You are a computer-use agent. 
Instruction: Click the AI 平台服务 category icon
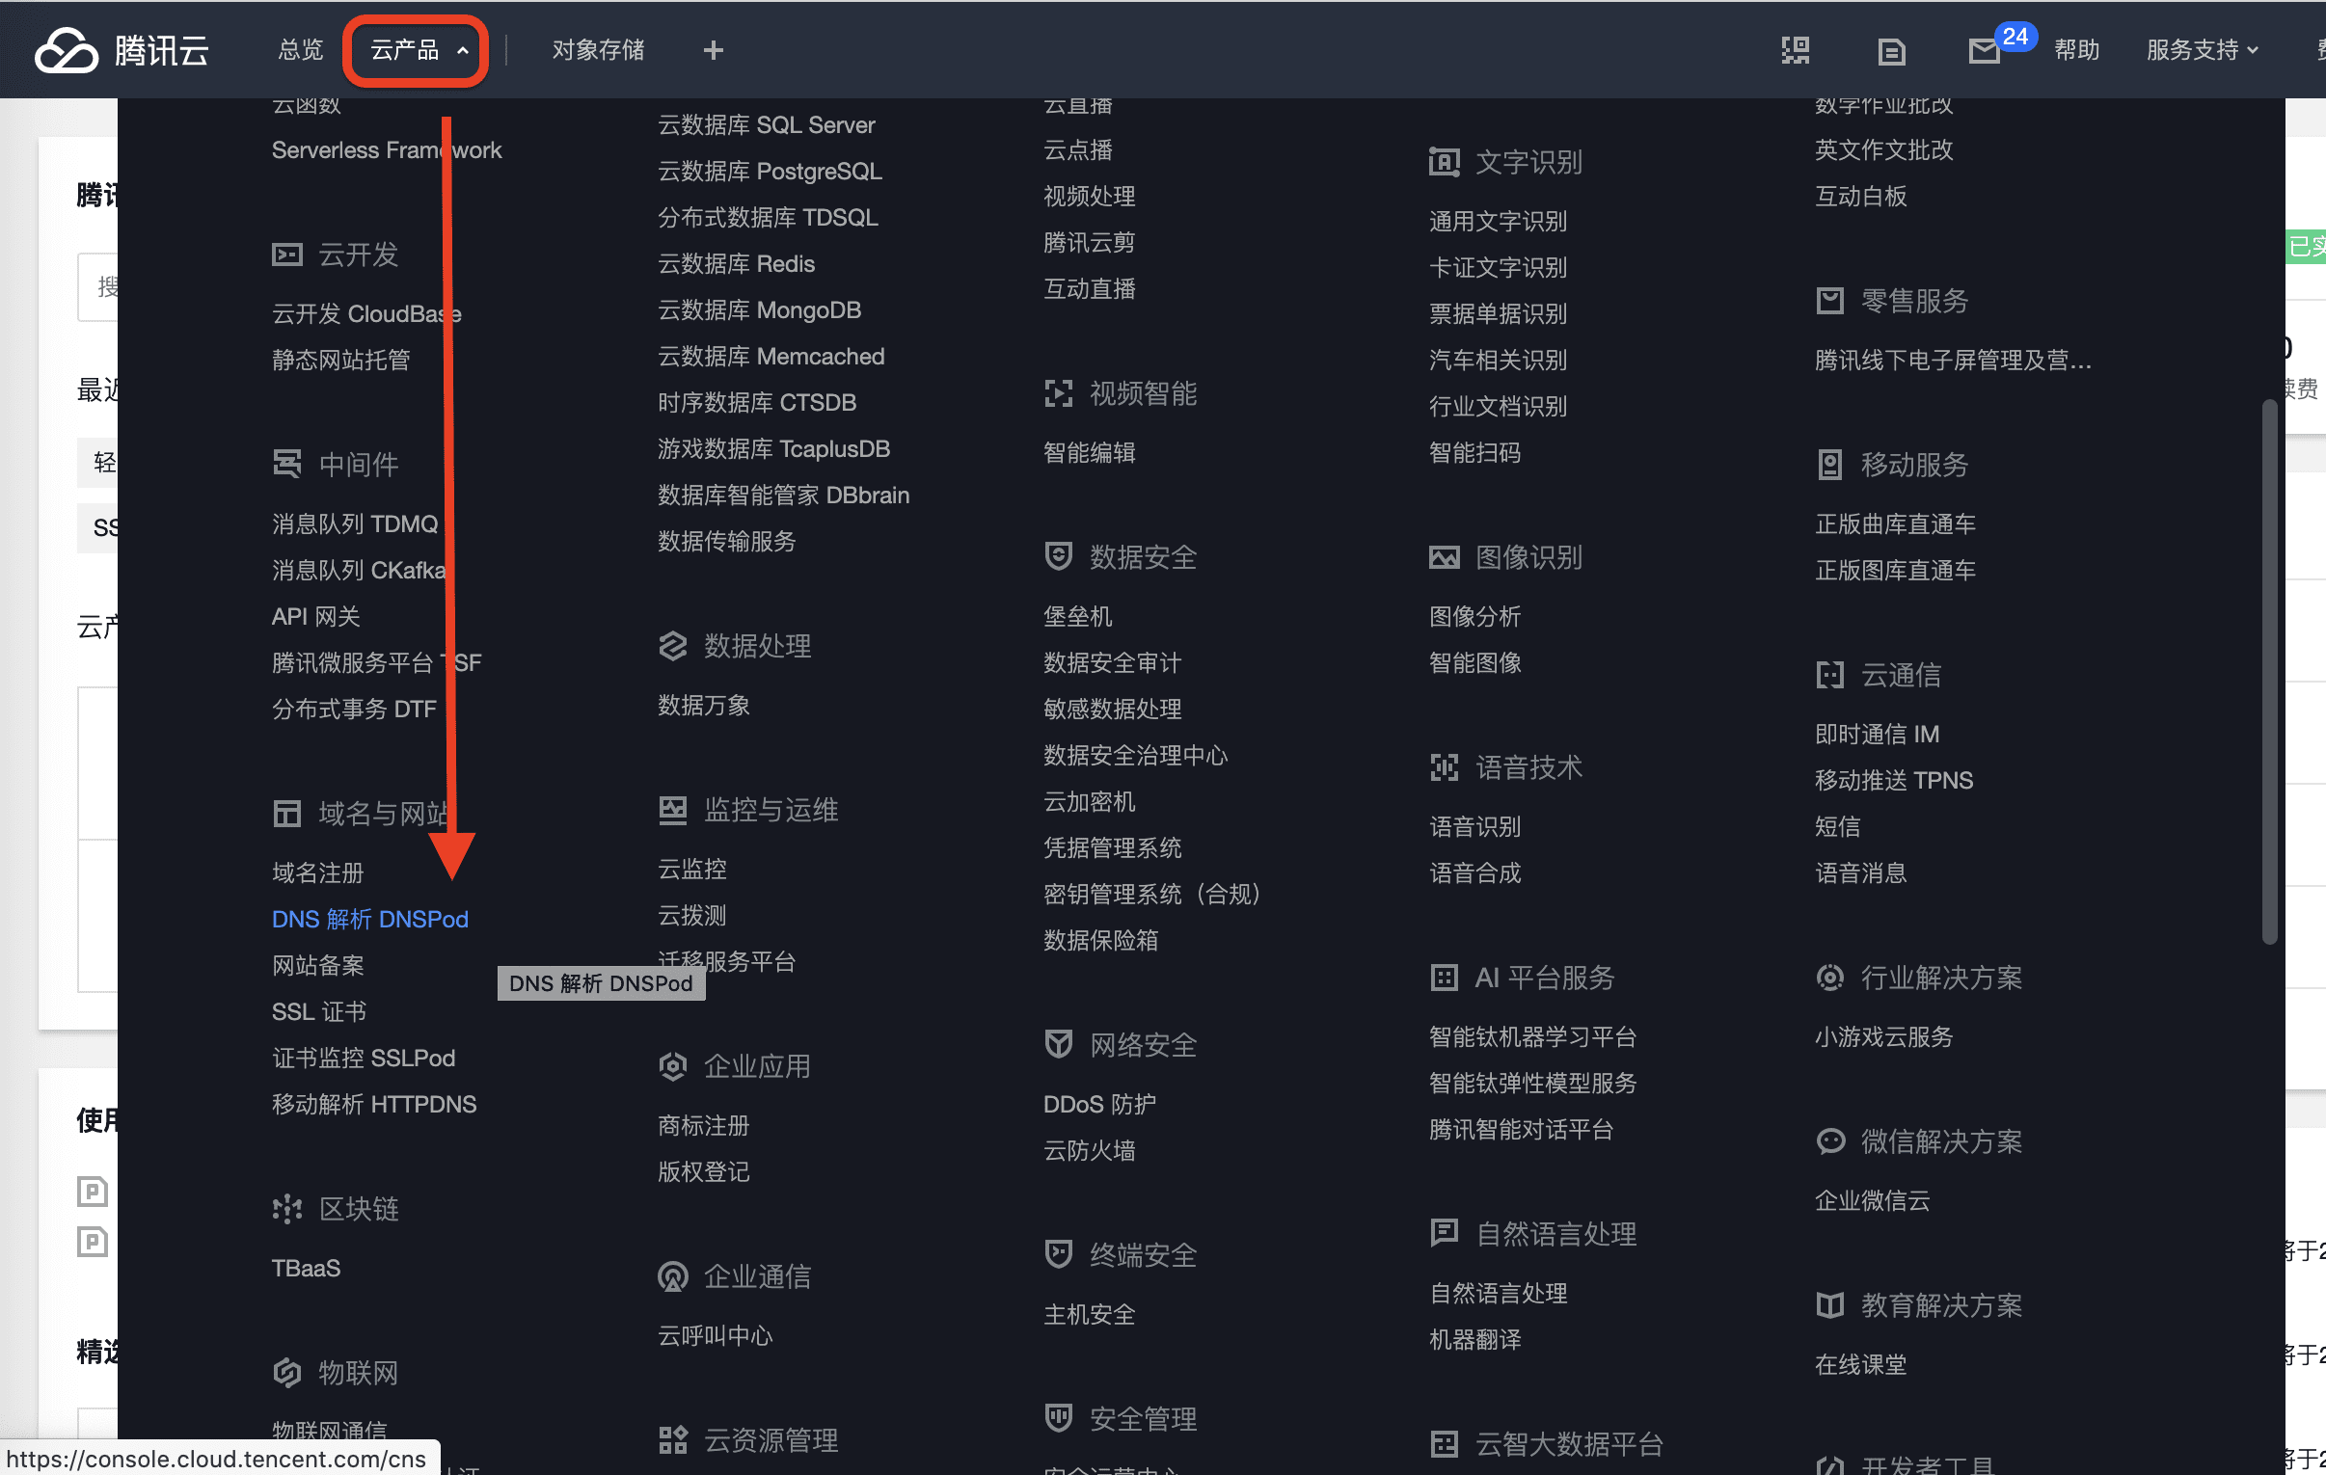click(1444, 979)
